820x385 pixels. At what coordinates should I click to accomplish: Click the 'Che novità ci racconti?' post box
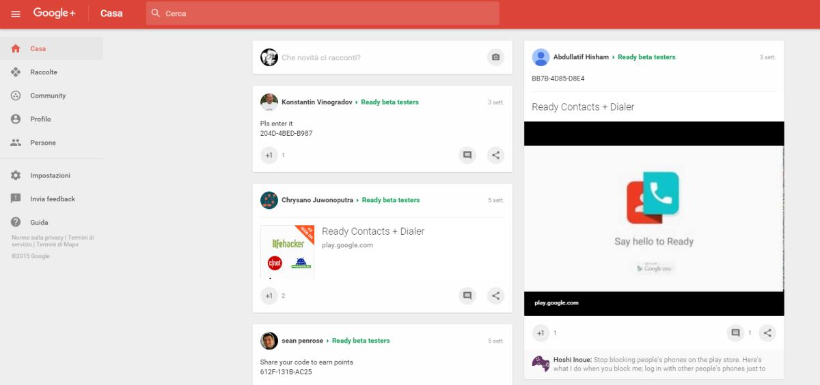point(383,57)
